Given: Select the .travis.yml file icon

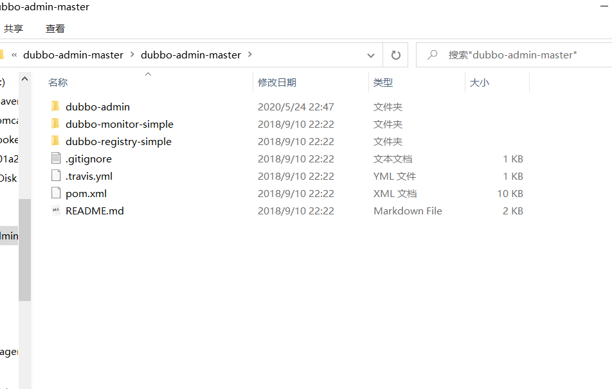Looking at the screenshot, I should coord(56,176).
